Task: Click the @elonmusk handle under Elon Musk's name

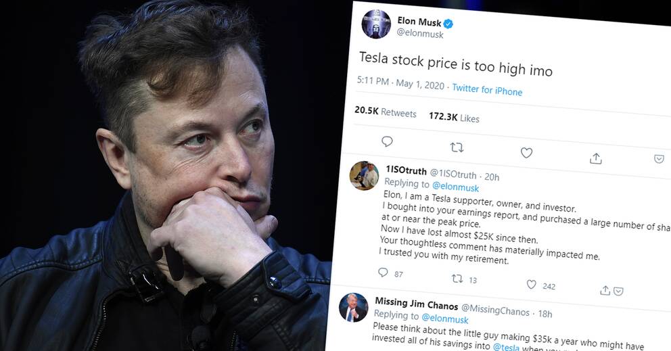Action: pyautogui.click(x=419, y=33)
